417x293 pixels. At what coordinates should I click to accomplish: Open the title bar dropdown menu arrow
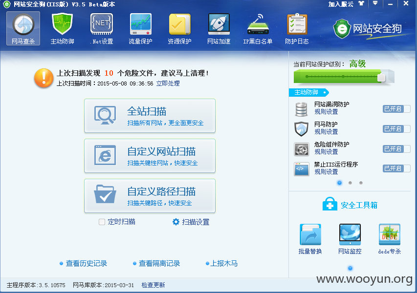[375, 3]
